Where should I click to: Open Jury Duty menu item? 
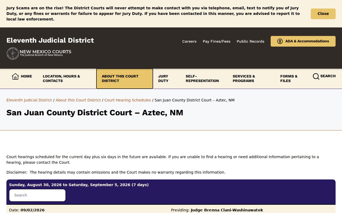[163, 79]
